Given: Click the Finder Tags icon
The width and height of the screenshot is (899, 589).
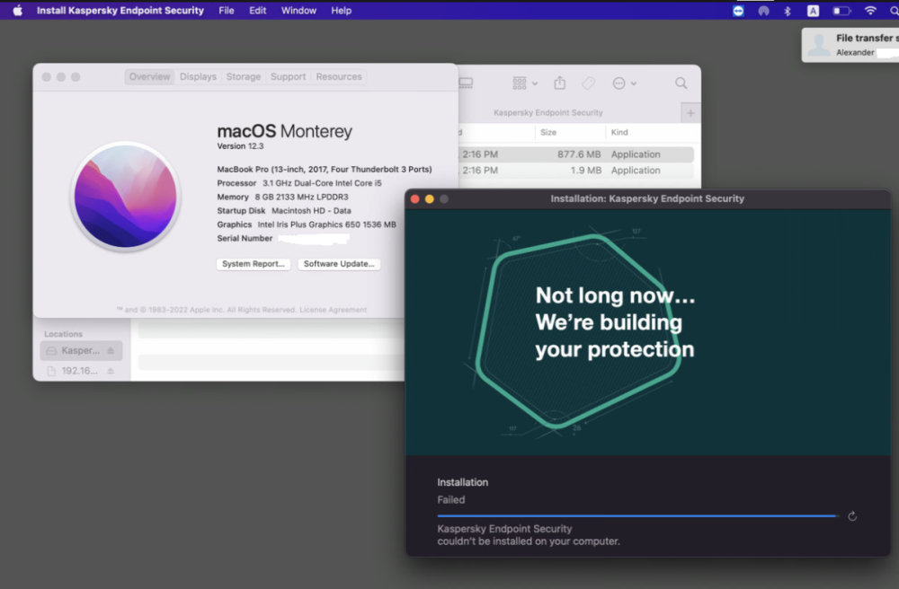Looking at the screenshot, I should [588, 84].
